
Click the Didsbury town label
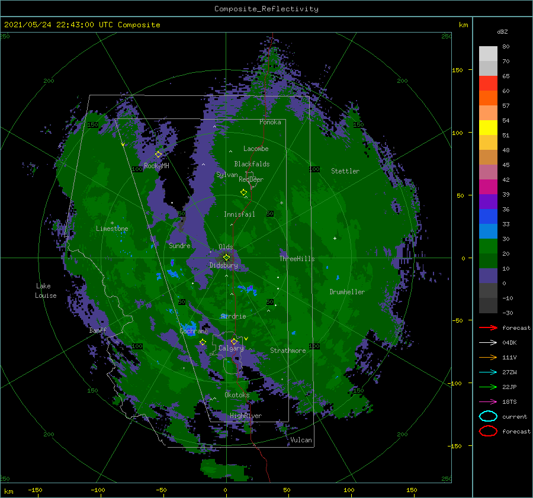224,265
